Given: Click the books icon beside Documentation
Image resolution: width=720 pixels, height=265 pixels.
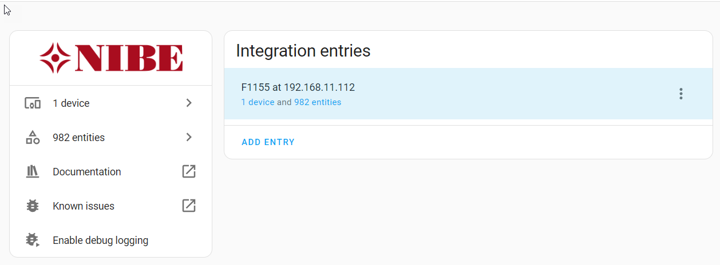Looking at the screenshot, I should click(x=33, y=171).
